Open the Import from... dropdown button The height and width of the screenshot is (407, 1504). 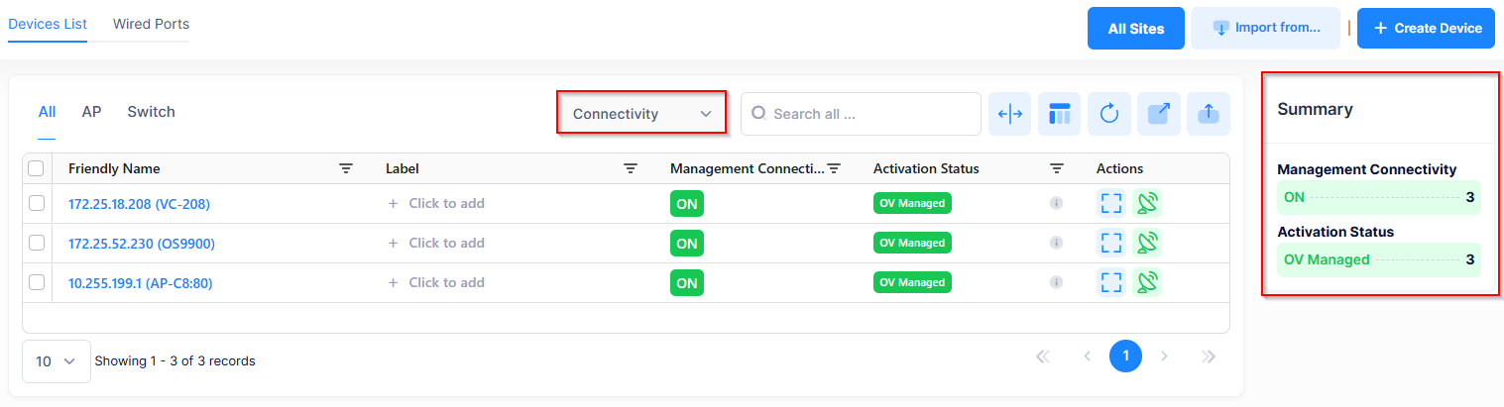click(x=1265, y=28)
